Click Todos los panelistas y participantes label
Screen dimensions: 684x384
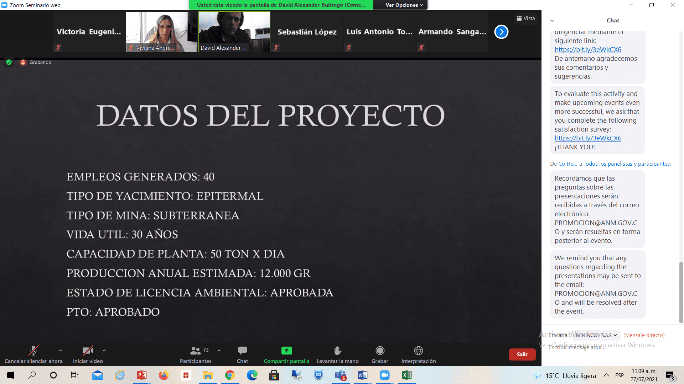(627, 164)
